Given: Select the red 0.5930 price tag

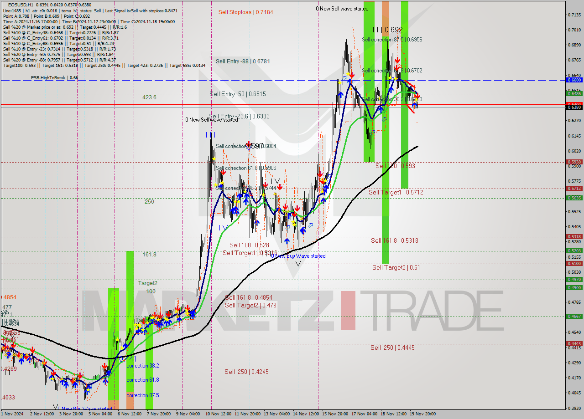Looking at the screenshot, I should click(x=574, y=162).
